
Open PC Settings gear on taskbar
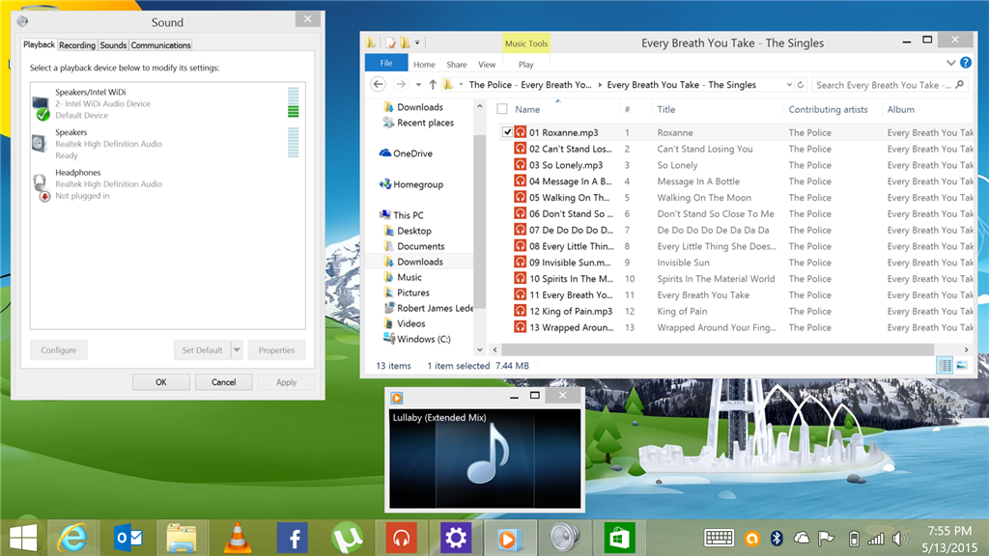click(x=456, y=539)
